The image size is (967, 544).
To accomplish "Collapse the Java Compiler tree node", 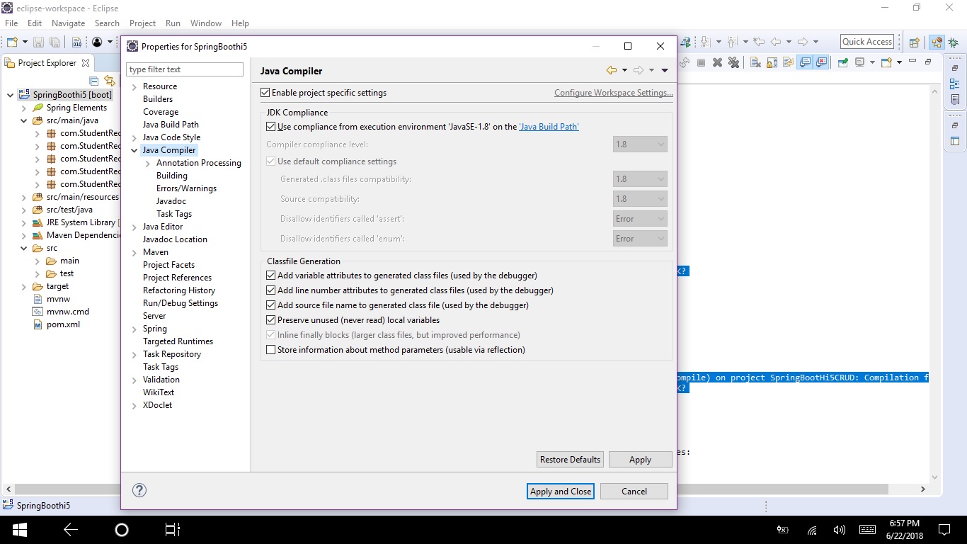I will click(135, 150).
